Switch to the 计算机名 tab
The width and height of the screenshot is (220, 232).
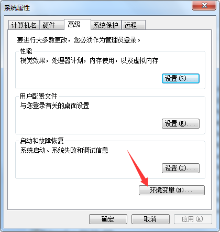click(24, 25)
